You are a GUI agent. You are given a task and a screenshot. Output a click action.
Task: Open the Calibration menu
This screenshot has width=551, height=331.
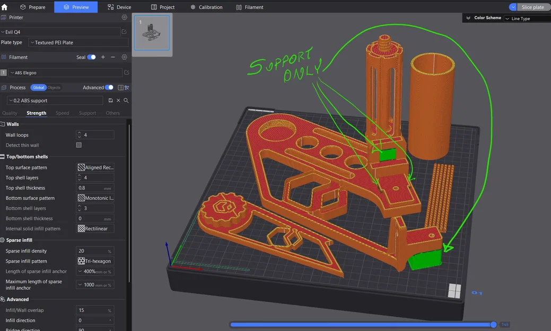[x=207, y=7]
